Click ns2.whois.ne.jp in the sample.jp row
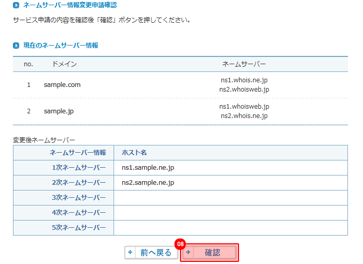This screenshot has width=363, height=264. pyautogui.click(x=244, y=116)
